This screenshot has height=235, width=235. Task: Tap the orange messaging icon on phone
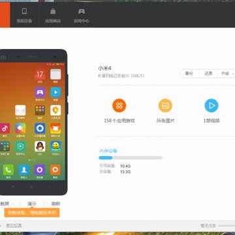tap(55, 170)
